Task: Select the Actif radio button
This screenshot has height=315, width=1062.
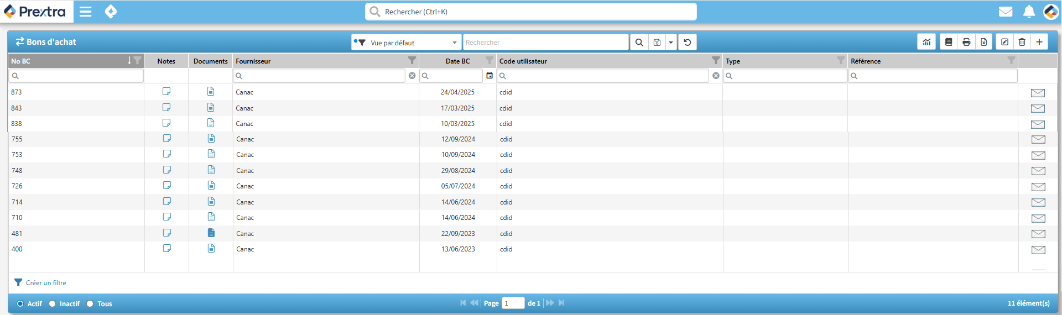Action: pos(20,303)
